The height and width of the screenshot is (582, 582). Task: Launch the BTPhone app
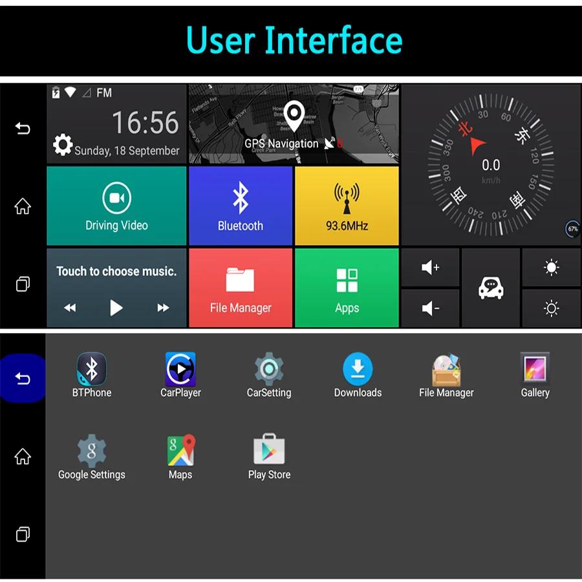[92, 375]
